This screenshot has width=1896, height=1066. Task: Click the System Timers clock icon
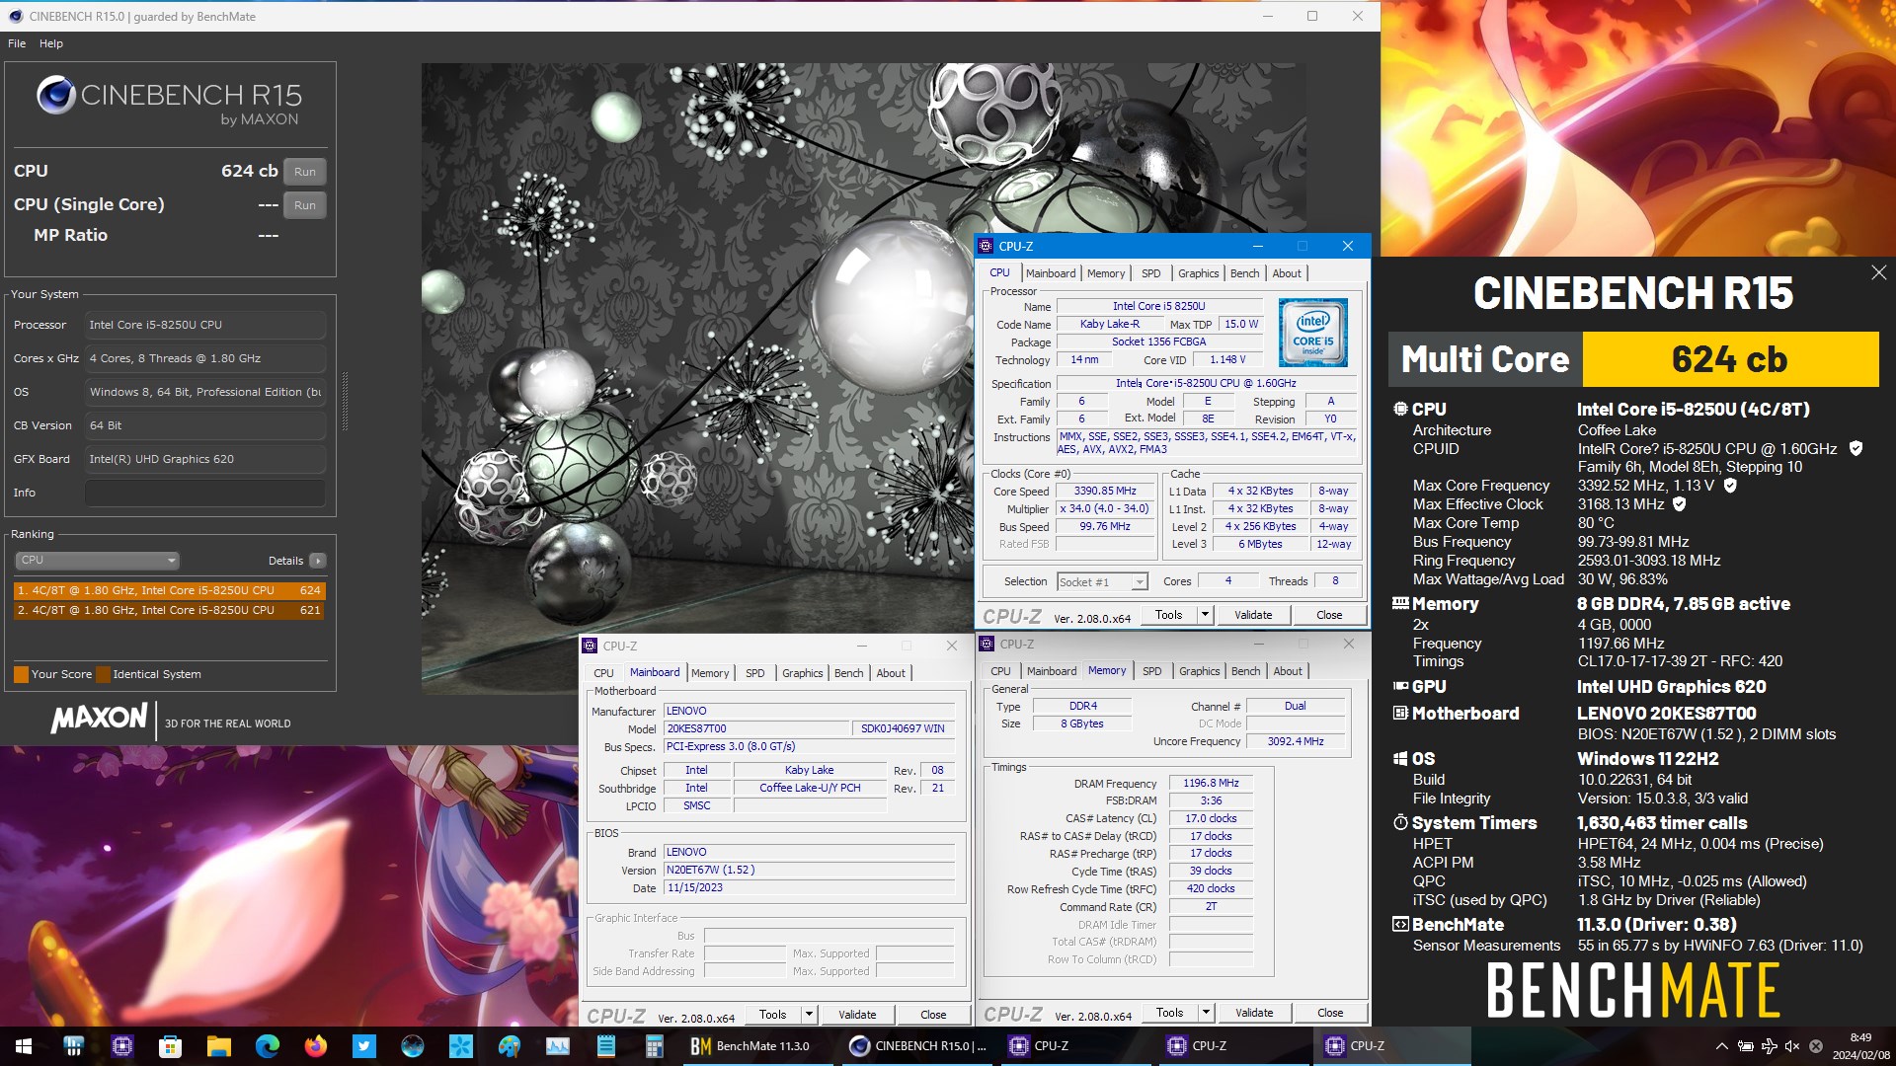click(1400, 822)
